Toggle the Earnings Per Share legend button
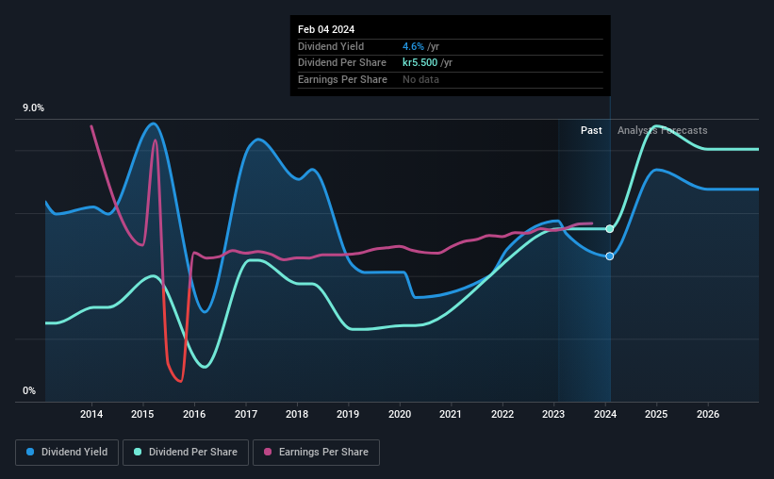The width and height of the screenshot is (774, 479). 316,453
